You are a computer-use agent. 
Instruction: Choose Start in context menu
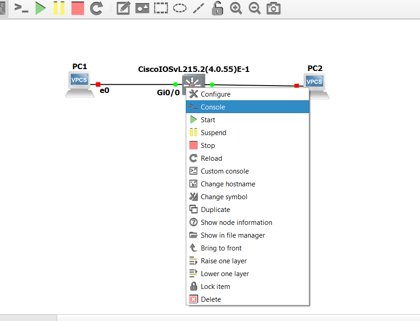[248, 120]
